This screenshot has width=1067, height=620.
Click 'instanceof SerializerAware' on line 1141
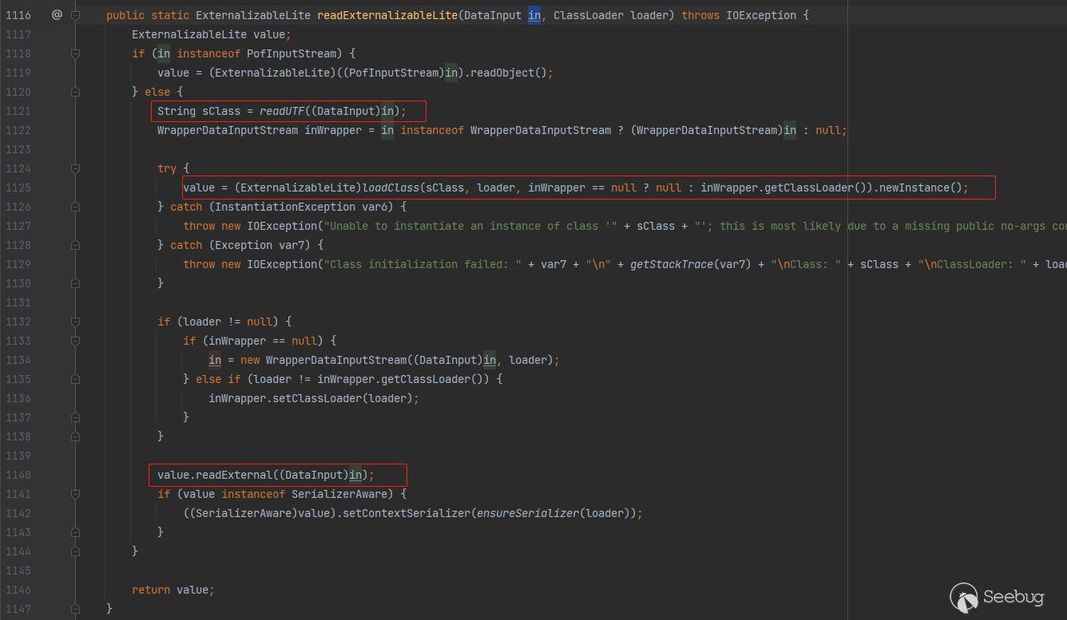pos(304,494)
